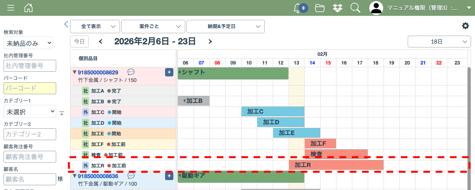Collapse the 9185000008629 project tree
Viewport: 475px width, 190px height.
[x=74, y=72]
